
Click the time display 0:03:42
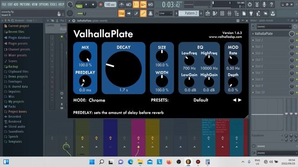[x=171, y=5]
